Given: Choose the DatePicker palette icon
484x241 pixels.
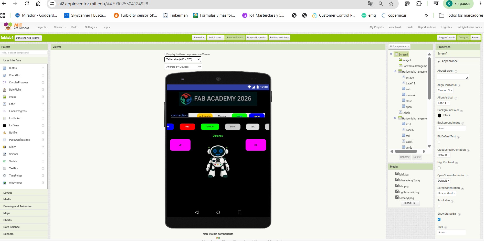Looking at the screenshot, I should pos(4,90).
